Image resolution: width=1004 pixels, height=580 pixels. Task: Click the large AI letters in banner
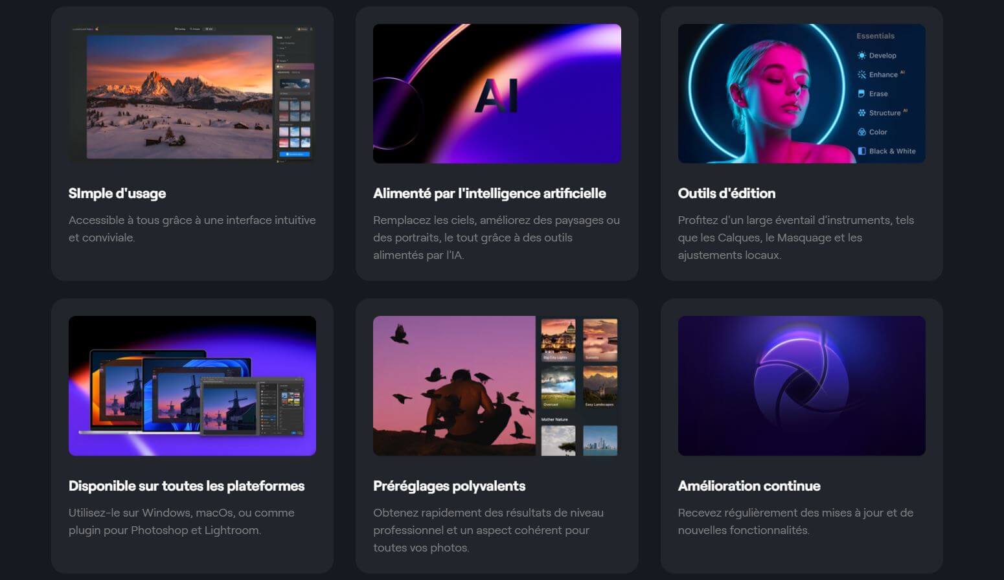(497, 96)
